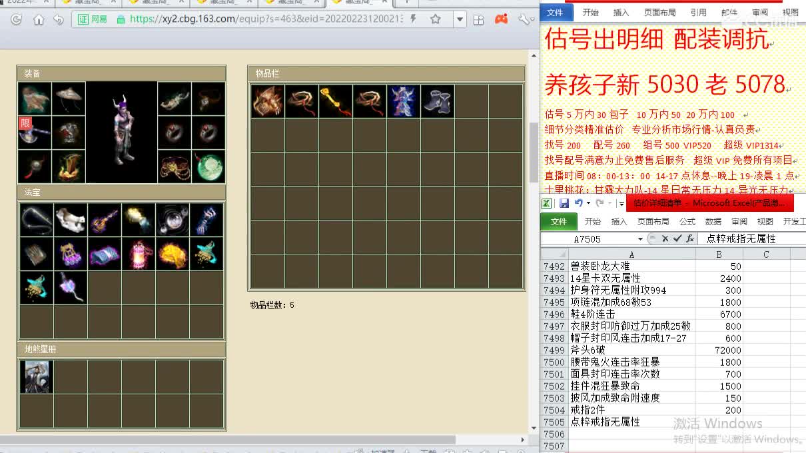The height and width of the screenshot is (453, 806).
Task: Click cell 挂件混狂暴致命
Action: coord(631,386)
